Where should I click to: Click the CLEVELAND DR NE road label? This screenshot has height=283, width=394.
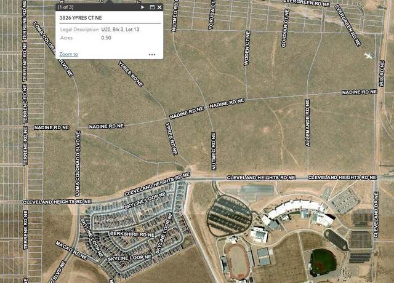click(376, 215)
